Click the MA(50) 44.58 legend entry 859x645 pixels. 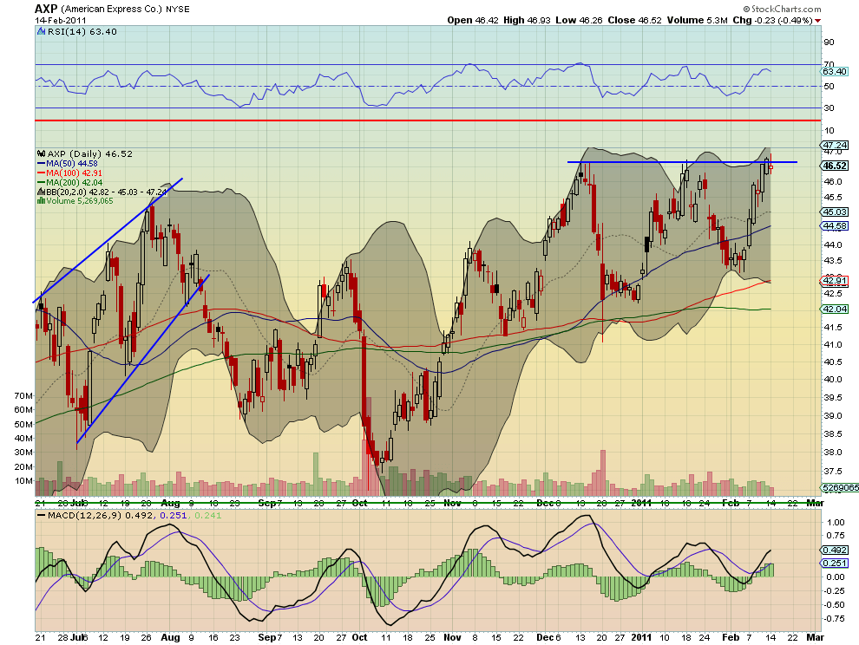pyautogui.click(x=72, y=164)
